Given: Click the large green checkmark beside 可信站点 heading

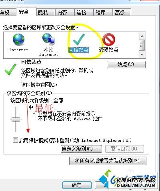Looking at the screenshot, I should 10,70.
